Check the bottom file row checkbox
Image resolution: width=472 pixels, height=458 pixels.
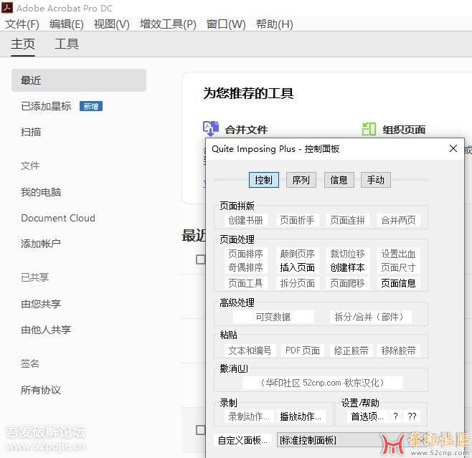201,430
